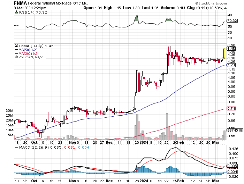244x184 pixels.
Task: Click the MA(200) 0.74 legend text
Action: tap(29, 53)
